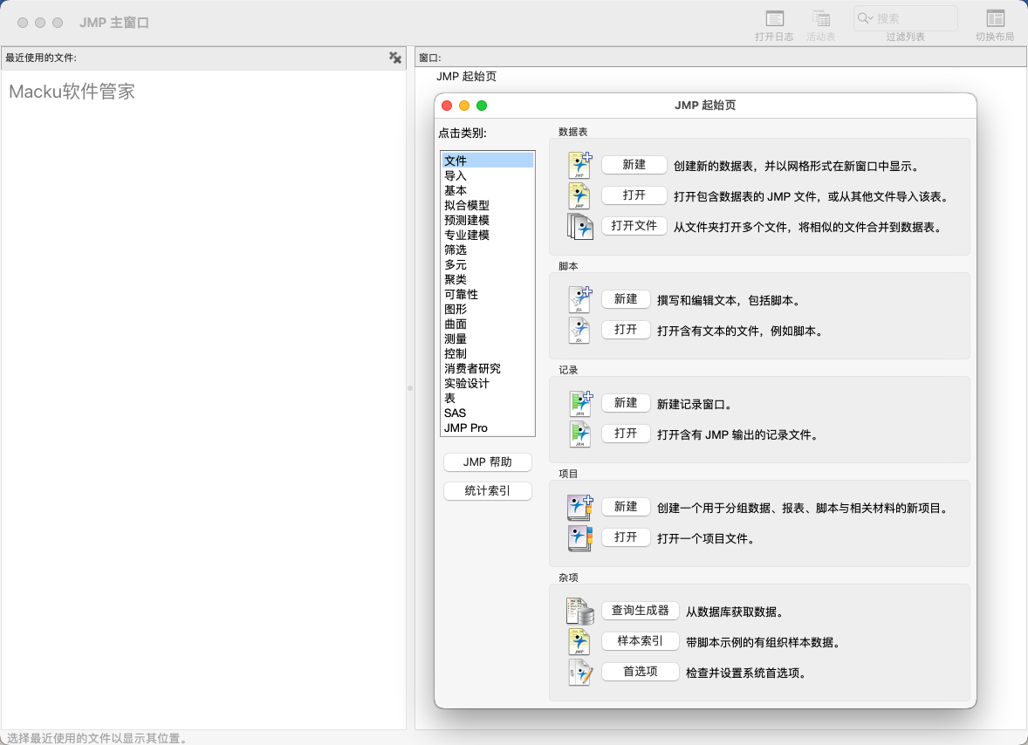Click 打开 button in the 数据表 section
The image size is (1028, 745).
[634, 195]
